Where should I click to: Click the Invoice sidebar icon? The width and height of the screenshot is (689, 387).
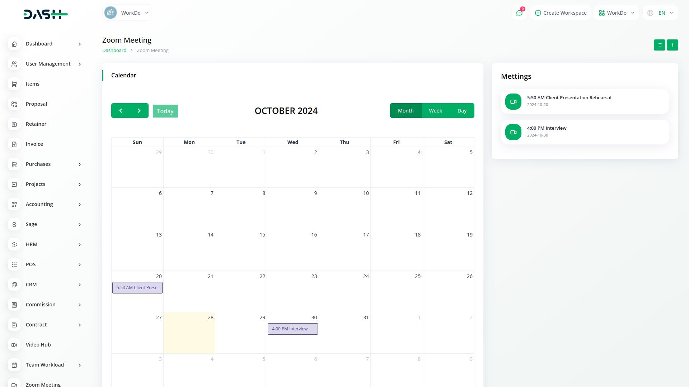coord(14,144)
